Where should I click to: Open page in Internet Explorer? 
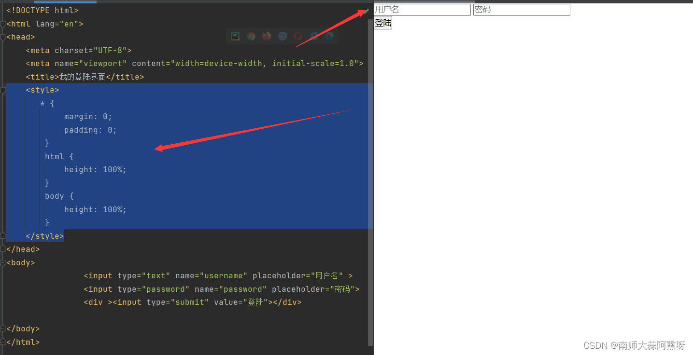[x=314, y=36]
